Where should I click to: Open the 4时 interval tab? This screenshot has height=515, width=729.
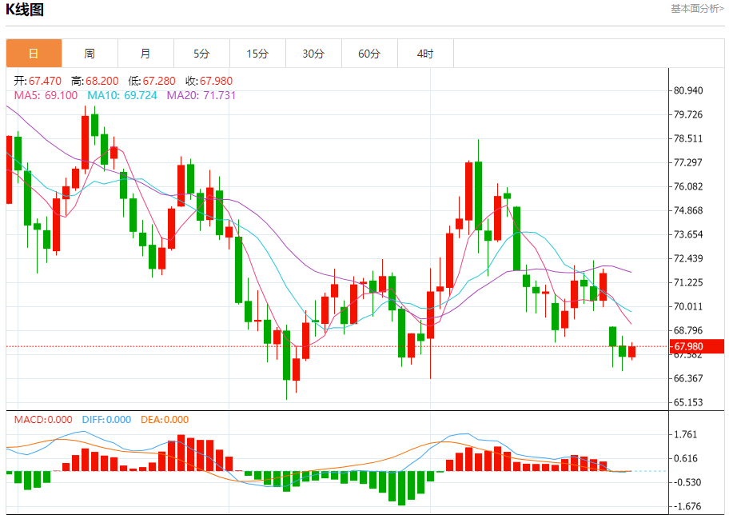425,54
